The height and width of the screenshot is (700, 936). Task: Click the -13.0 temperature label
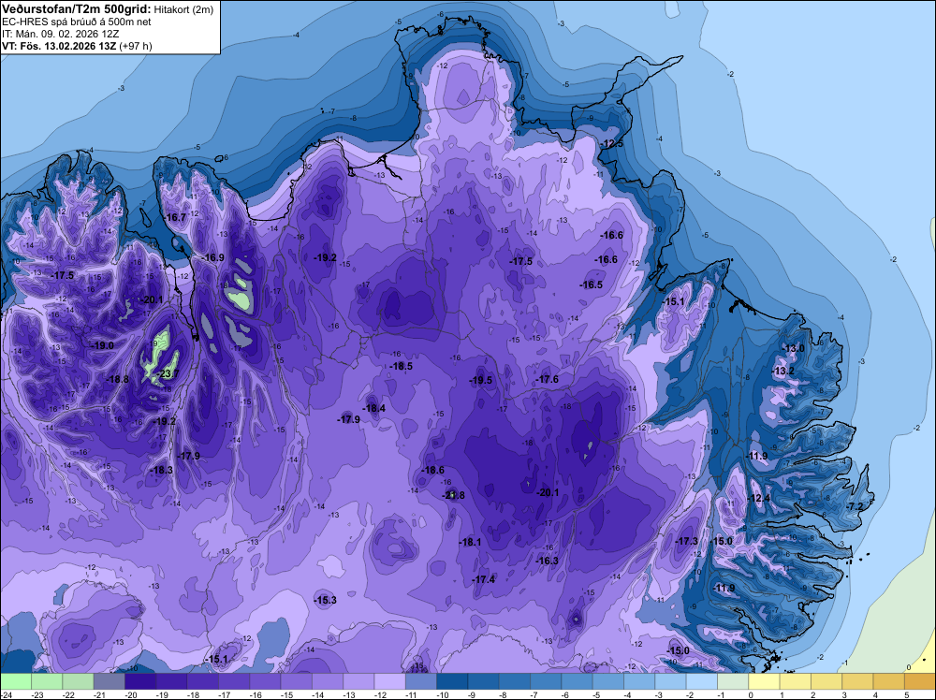(x=794, y=349)
